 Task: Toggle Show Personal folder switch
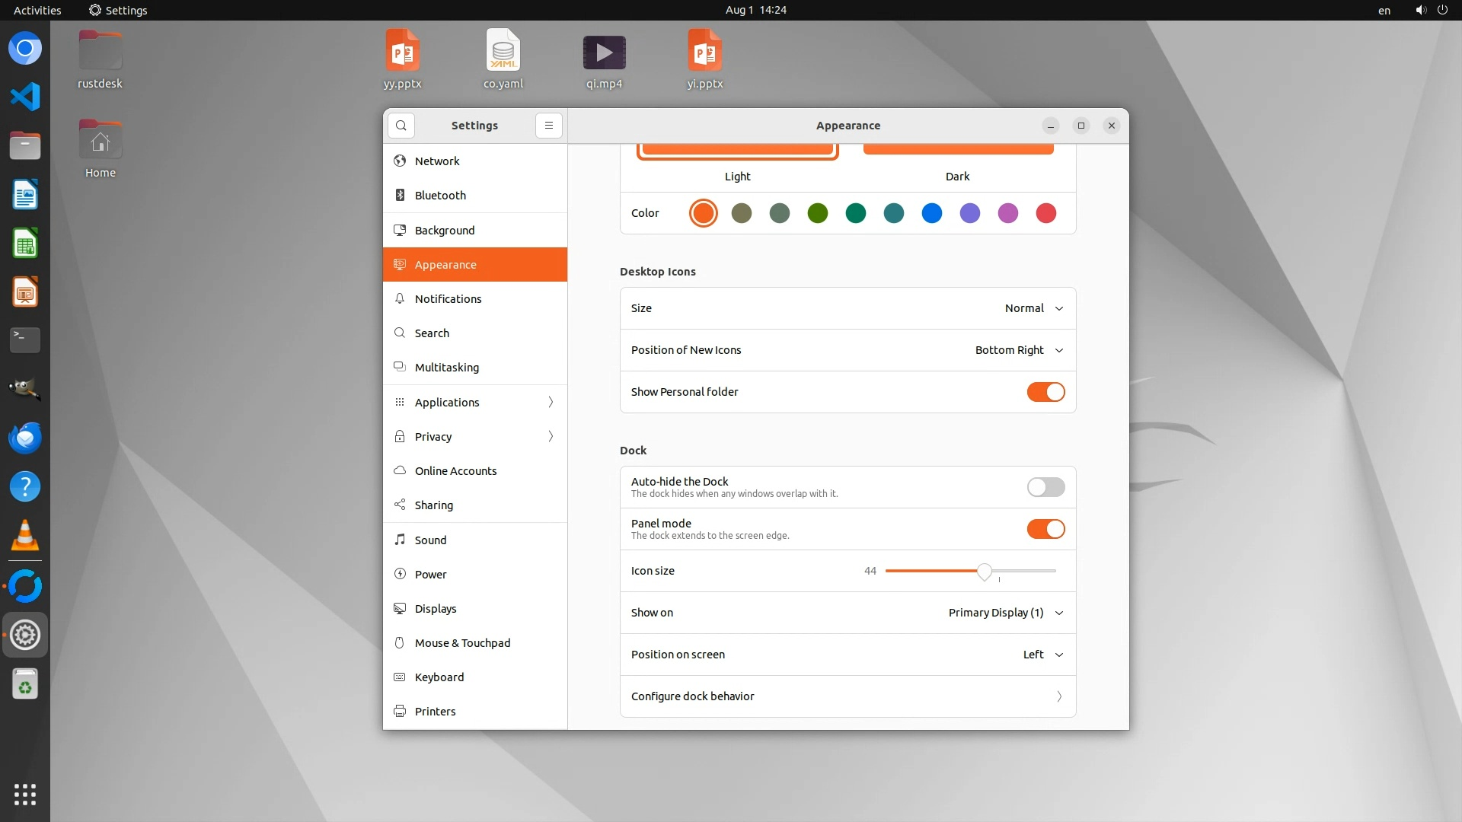point(1045,392)
